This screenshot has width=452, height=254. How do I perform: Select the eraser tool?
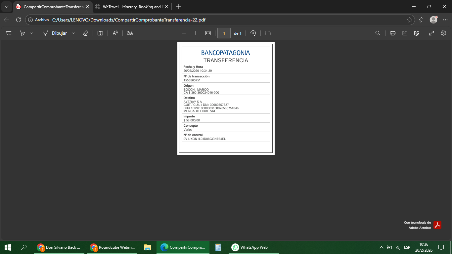tap(85, 33)
